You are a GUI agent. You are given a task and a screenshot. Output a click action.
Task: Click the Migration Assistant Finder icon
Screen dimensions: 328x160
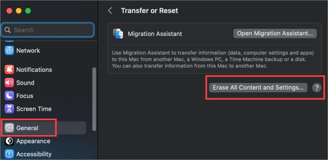coord(118,34)
